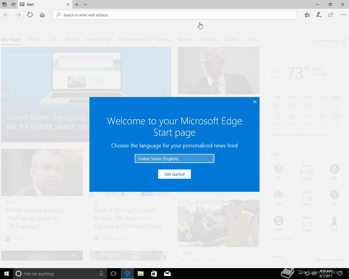This screenshot has height=279, width=349.
Task: Open the Sports feed tab
Action: click(163, 40)
